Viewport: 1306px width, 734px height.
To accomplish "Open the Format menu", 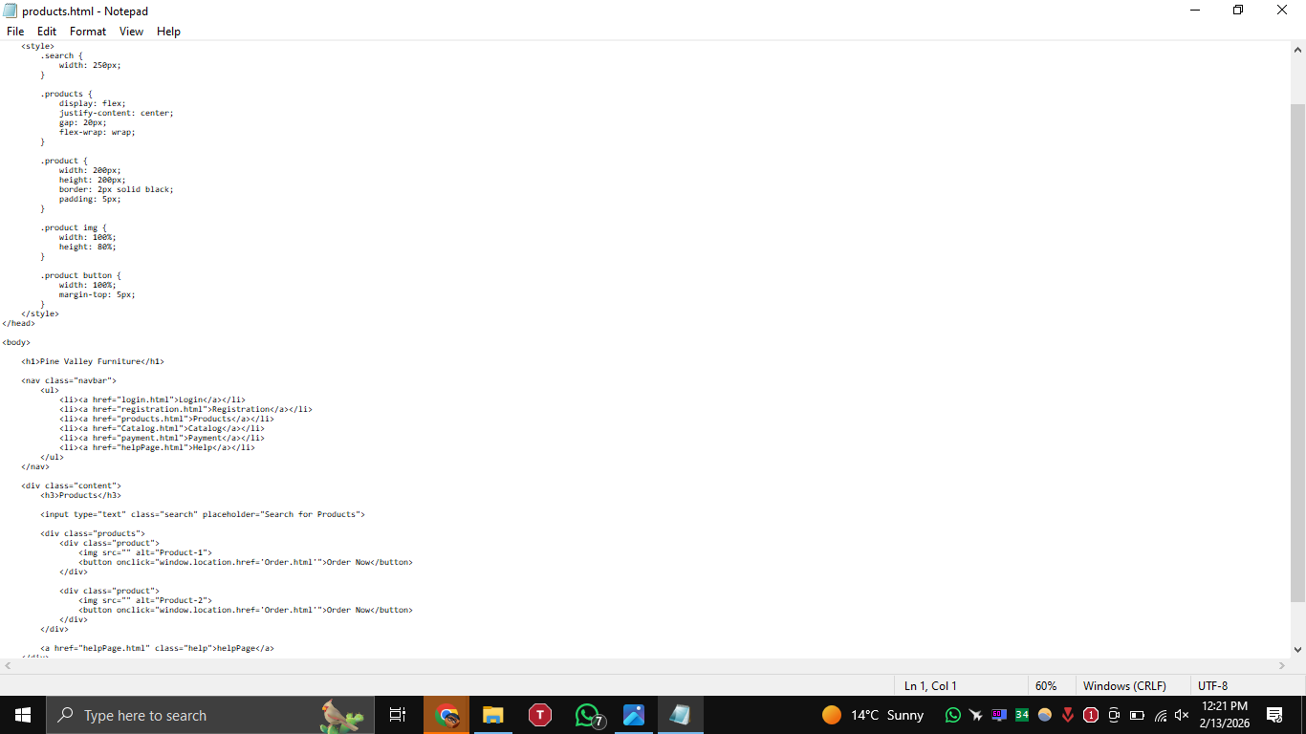I will pyautogui.click(x=87, y=31).
